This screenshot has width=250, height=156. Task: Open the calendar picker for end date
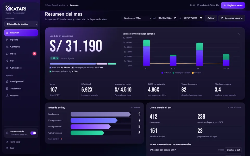201,18
